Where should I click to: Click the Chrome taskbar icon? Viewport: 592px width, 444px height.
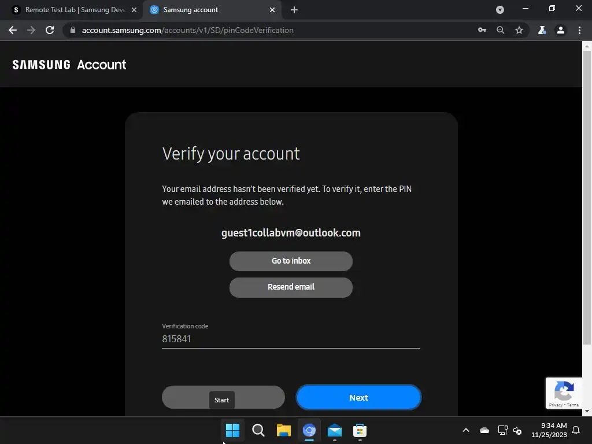pos(309,430)
